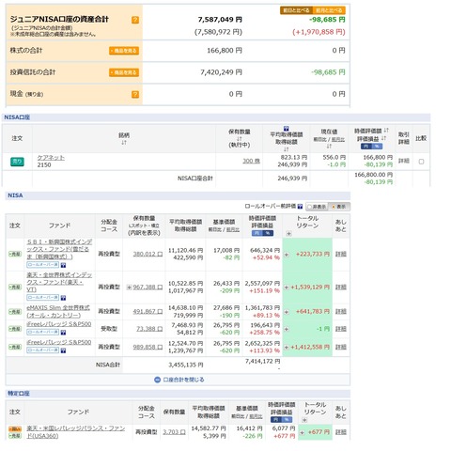Open 詳細 link for ケアネット trade details
The image size is (451, 451).
pos(404,161)
